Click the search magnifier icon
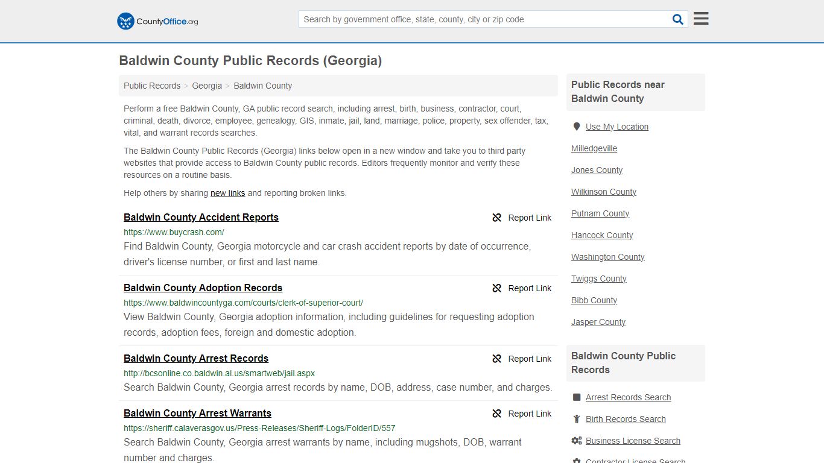Image resolution: width=824 pixels, height=463 pixels. (x=678, y=19)
